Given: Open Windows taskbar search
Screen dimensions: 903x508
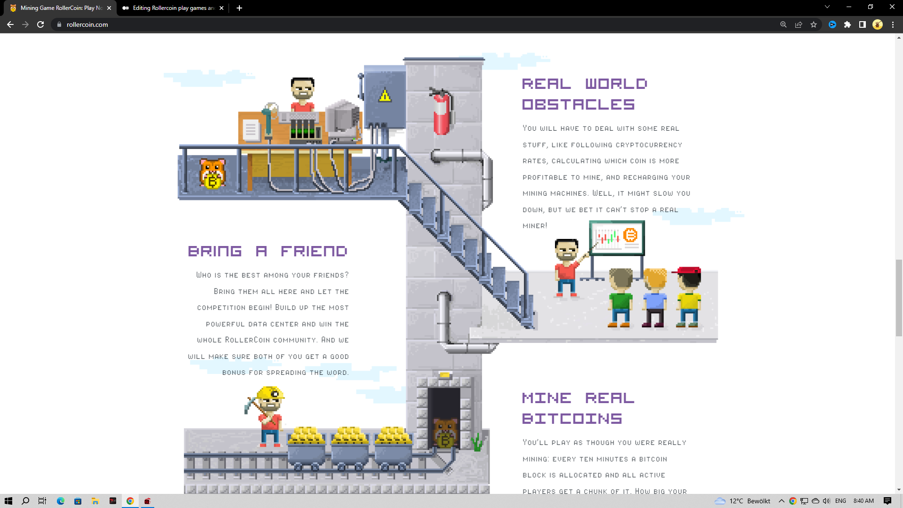Looking at the screenshot, I should point(25,501).
